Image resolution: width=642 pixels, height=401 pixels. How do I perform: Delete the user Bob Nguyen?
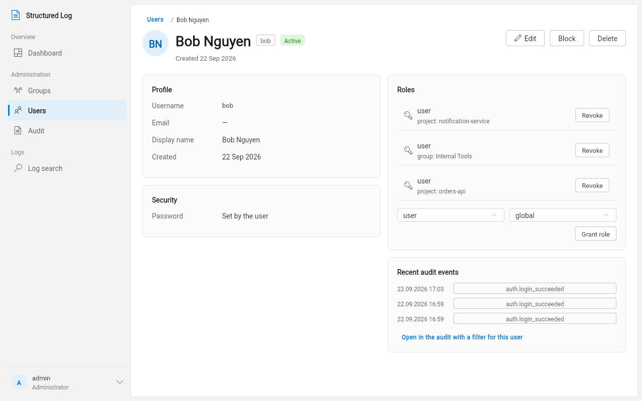click(x=607, y=38)
